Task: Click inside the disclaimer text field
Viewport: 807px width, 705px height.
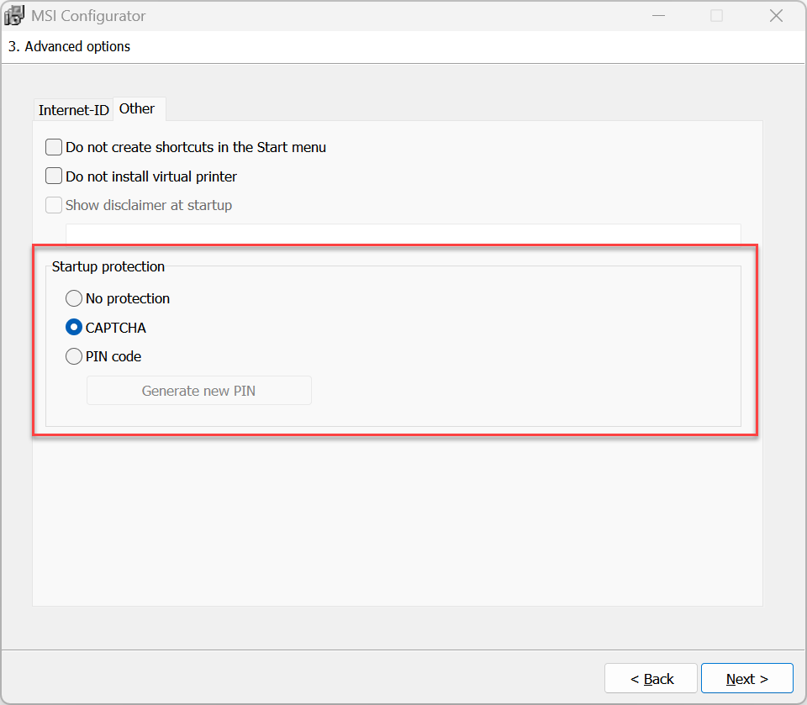Action: (403, 234)
